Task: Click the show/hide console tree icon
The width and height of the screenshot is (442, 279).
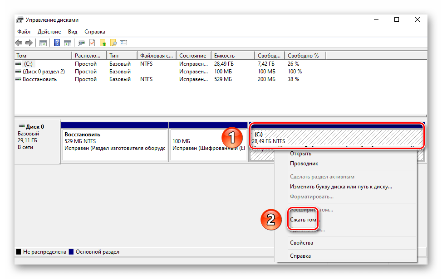Action: pyautogui.click(x=43, y=43)
